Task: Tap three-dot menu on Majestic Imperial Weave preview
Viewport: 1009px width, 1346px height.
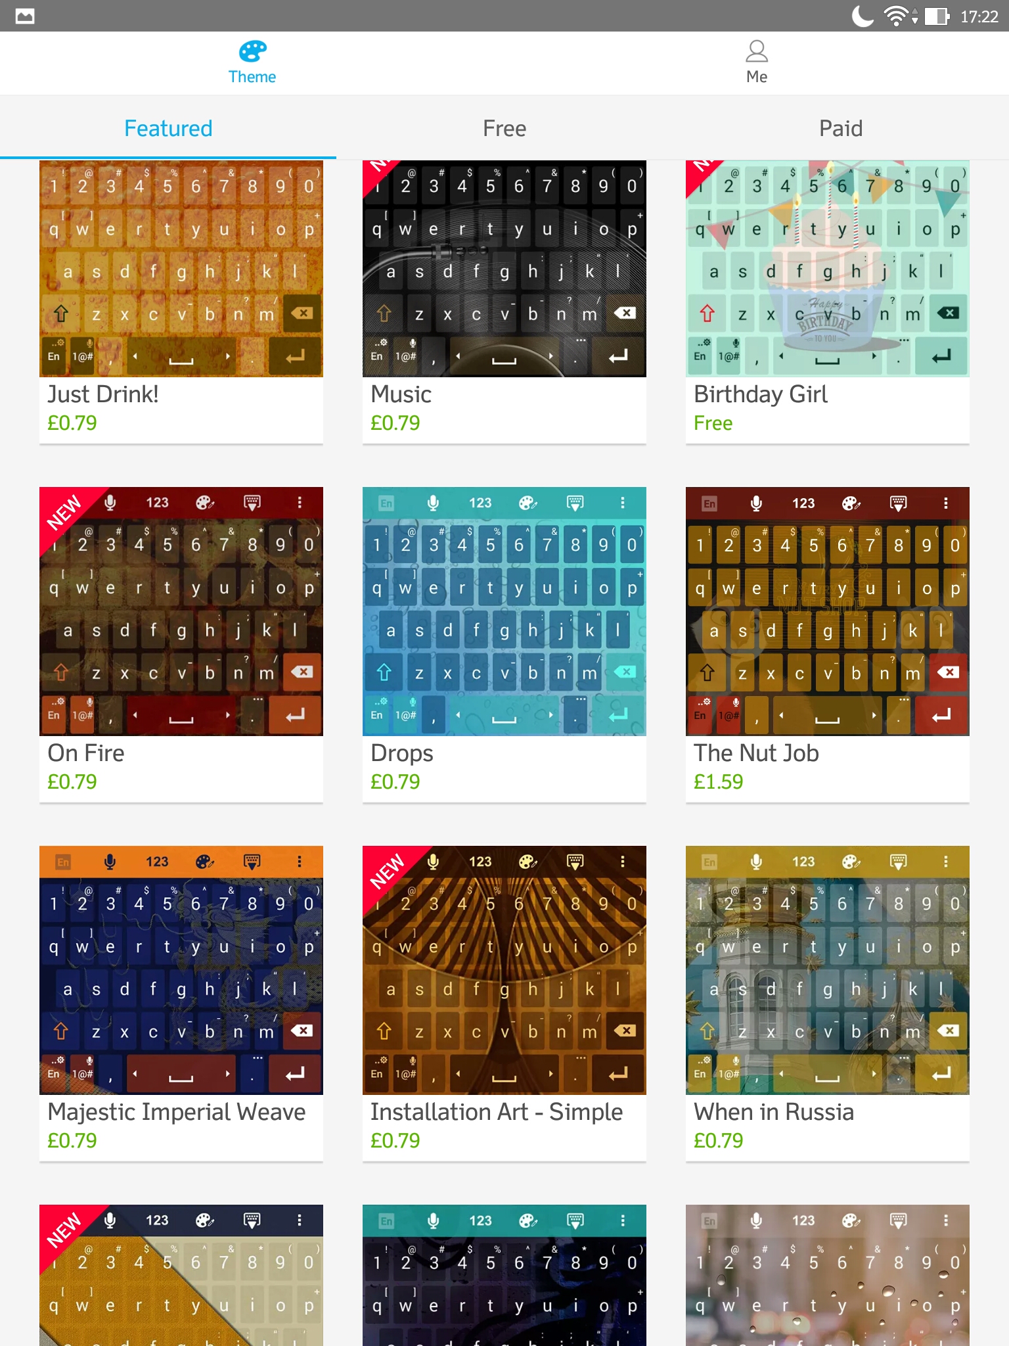Action: pyautogui.click(x=300, y=862)
